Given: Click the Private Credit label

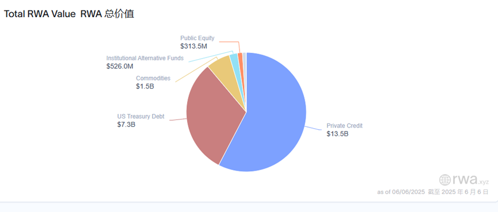Looking at the screenshot, I should pos(344,125).
